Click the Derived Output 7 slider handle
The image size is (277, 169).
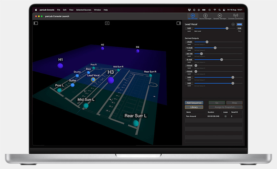233,77
